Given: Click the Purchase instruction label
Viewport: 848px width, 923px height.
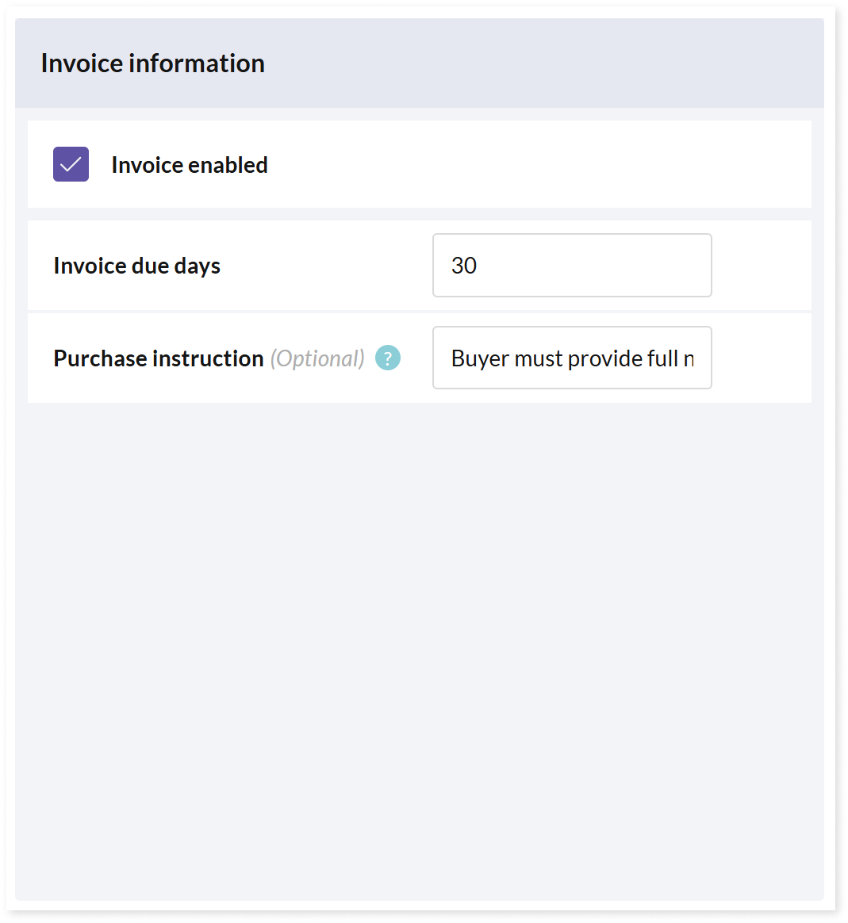Looking at the screenshot, I should pyautogui.click(x=159, y=358).
